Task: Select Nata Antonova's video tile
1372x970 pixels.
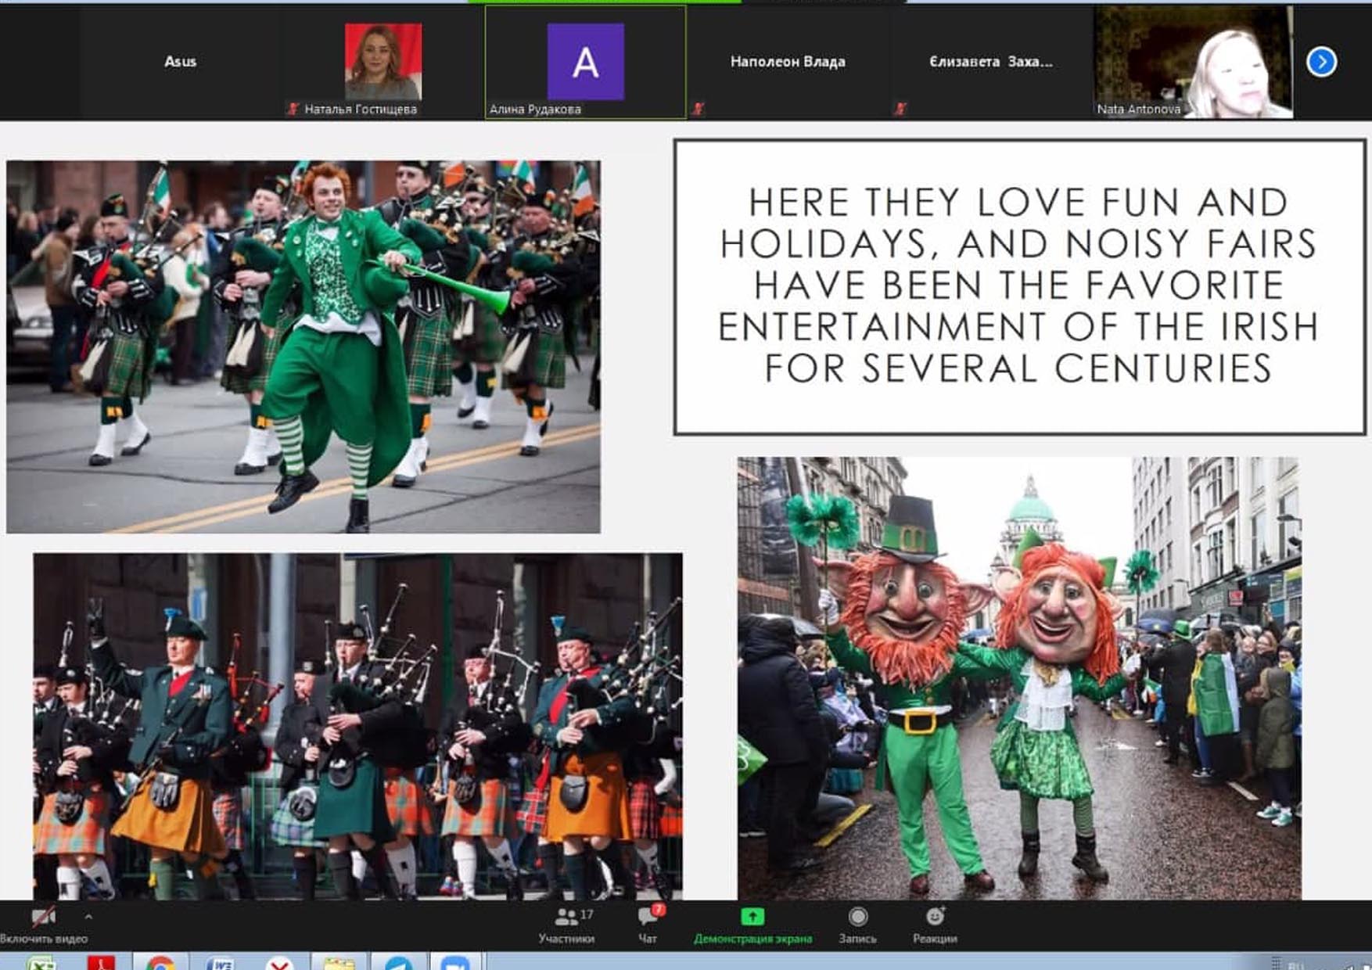Action: [1193, 63]
